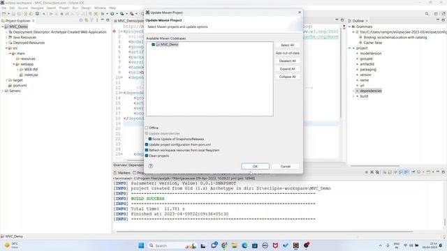Viewport: 447px width, 251px height.
Task: Click Remove Launch icon in Console toolbar
Action: pos(372,172)
